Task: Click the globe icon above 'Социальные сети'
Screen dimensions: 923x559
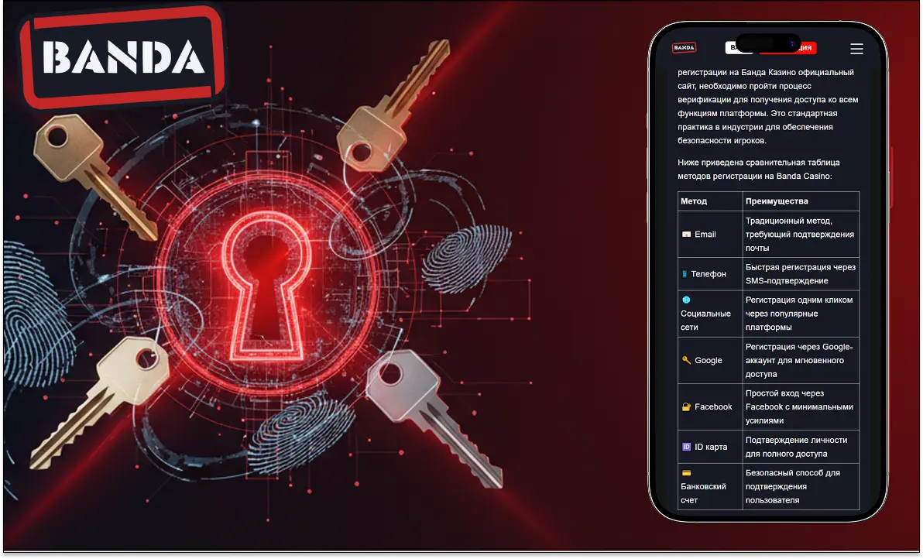Action: click(x=686, y=300)
